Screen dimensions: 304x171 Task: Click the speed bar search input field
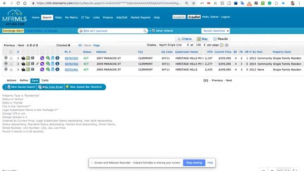[114, 31]
